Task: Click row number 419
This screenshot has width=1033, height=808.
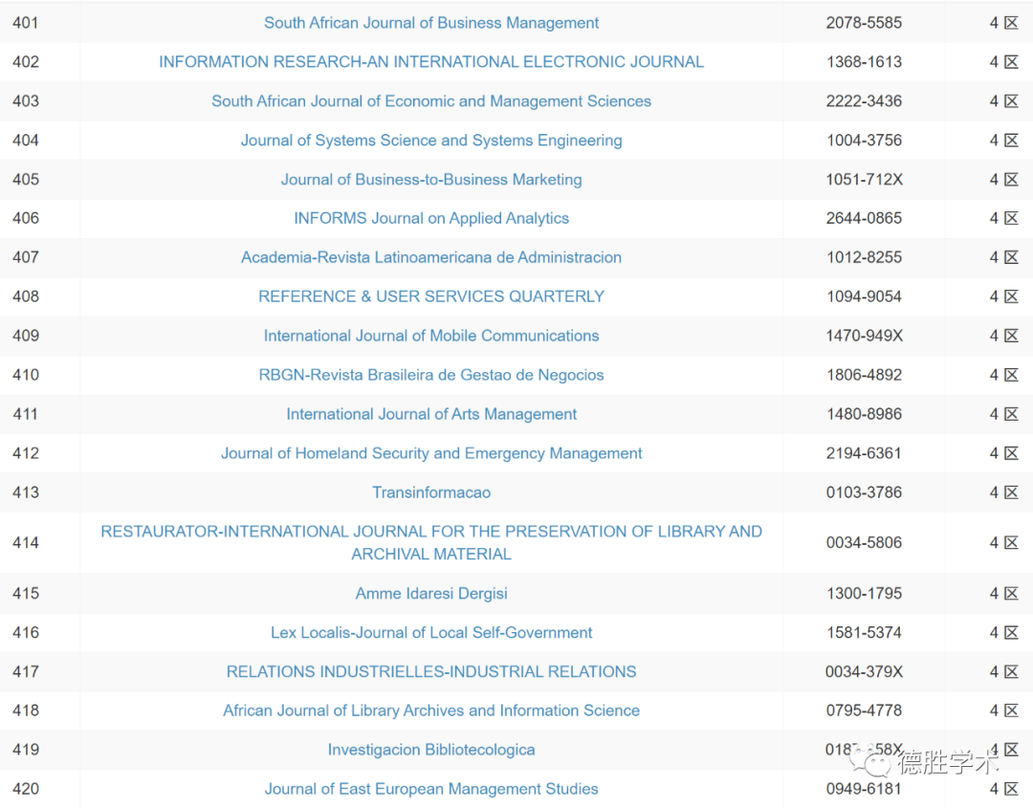Action: pyautogui.click(x=26, y=750)
